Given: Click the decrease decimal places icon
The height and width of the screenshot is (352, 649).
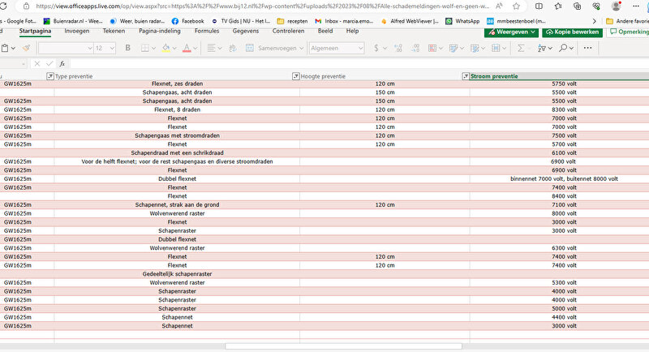Looking at the screenshot, I should pyautogui.click(x=415, y=49).
